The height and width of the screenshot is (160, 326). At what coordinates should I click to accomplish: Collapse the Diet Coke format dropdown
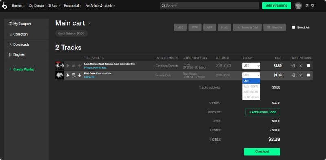point(251,75)
